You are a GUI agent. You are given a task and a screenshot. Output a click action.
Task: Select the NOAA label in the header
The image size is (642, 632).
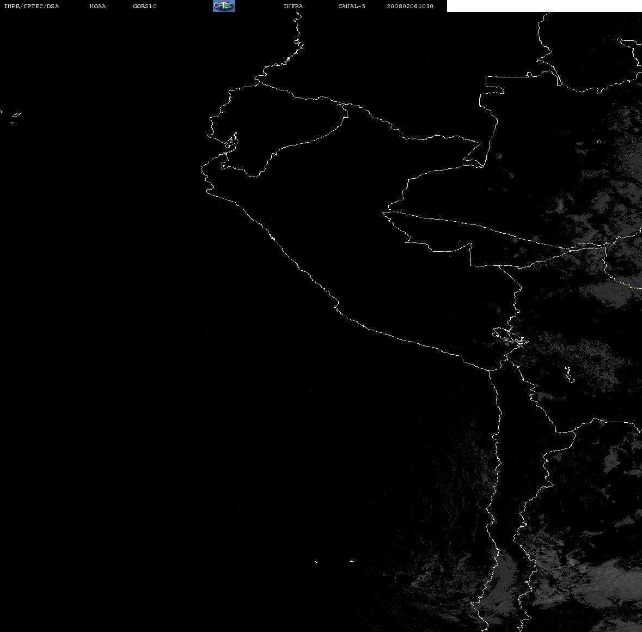[97, 6]
